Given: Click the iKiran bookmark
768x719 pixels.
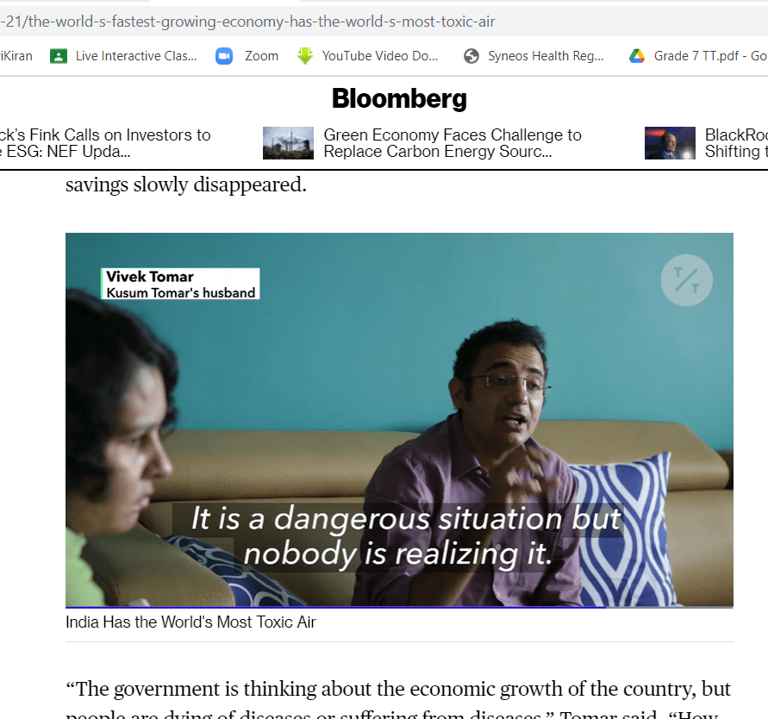Looking at the screenshot, I should point(16,56).
